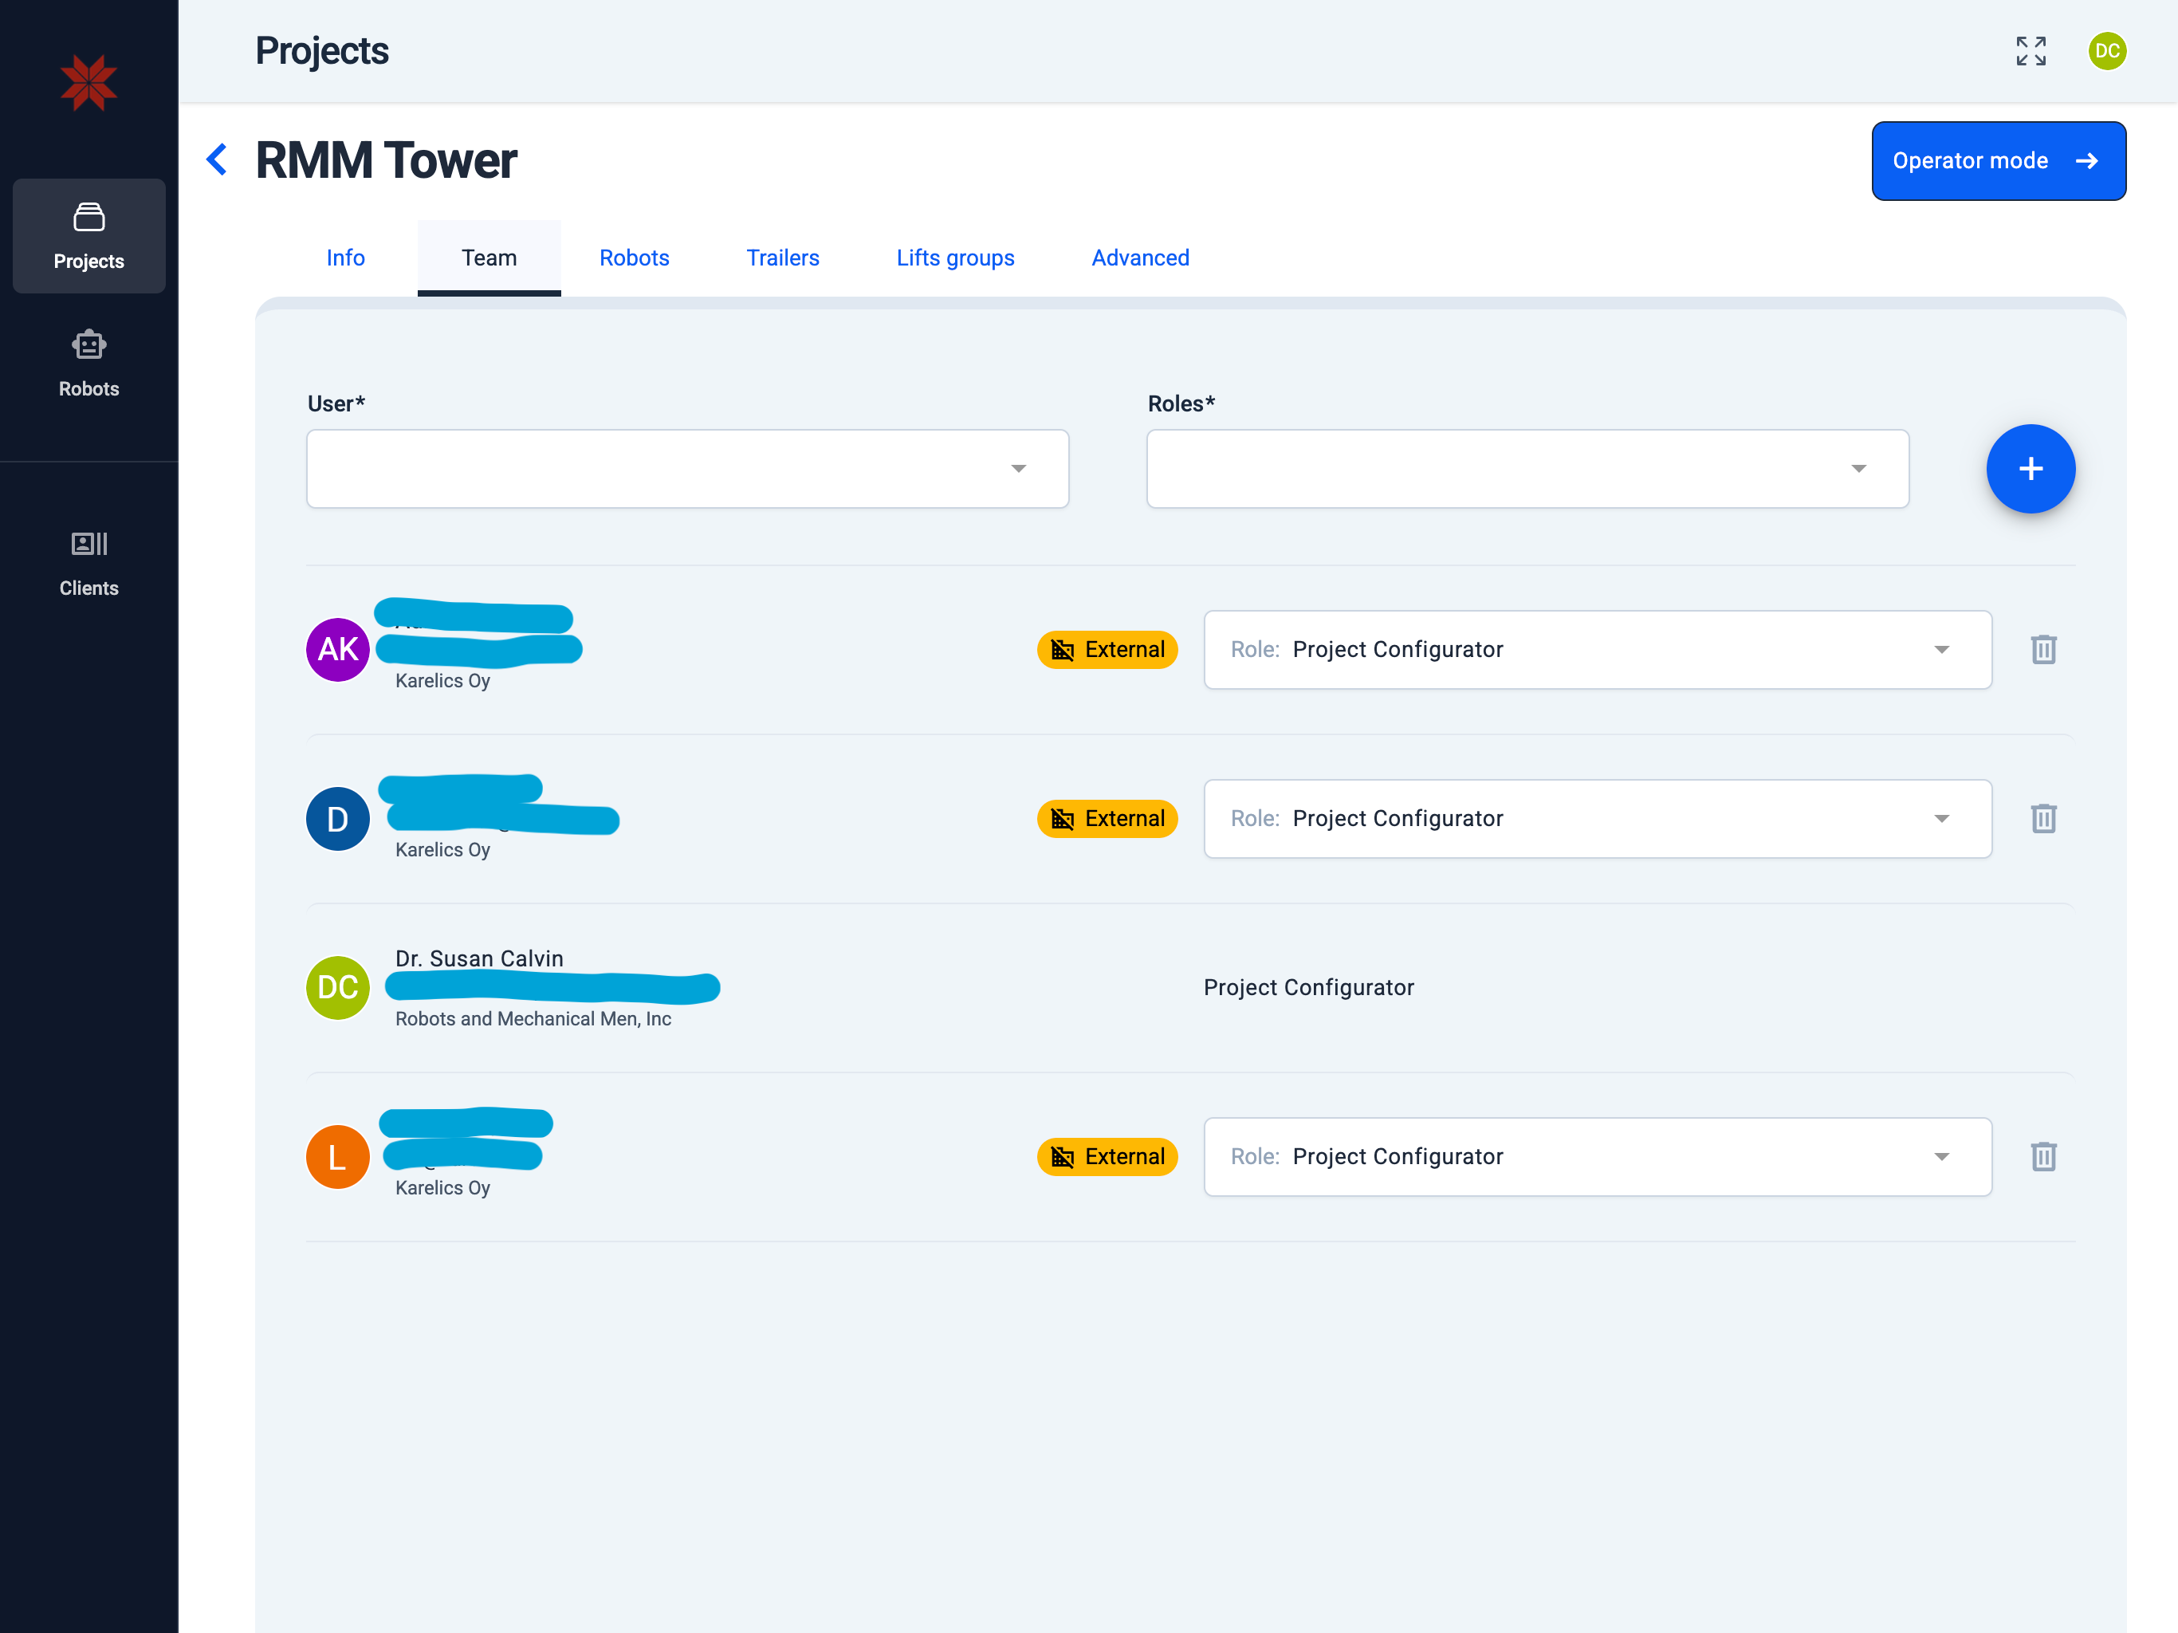
Task: Switch to the Info tab
Action: 346,258
